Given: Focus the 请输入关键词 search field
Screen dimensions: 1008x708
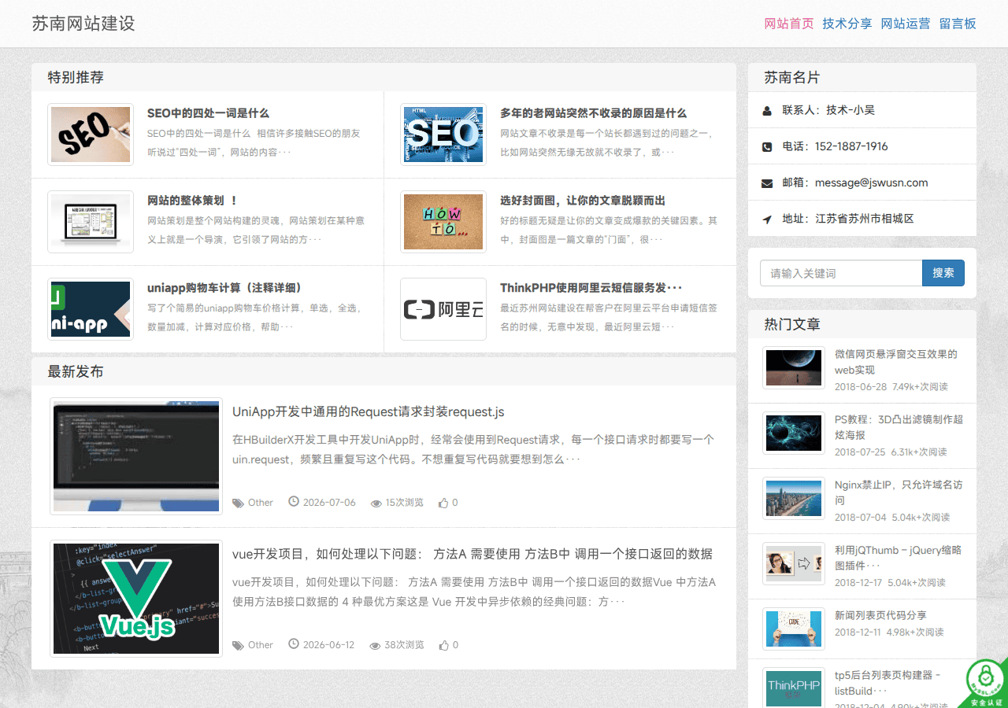Looking at the screenshot, I should (x=841, y=273).
